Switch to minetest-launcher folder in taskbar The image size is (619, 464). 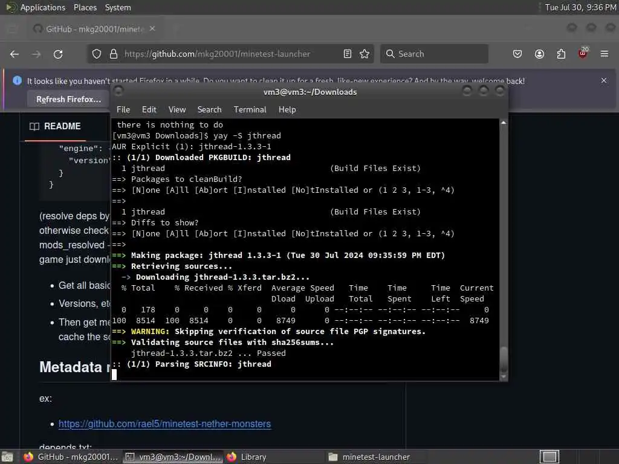[375, 457]
